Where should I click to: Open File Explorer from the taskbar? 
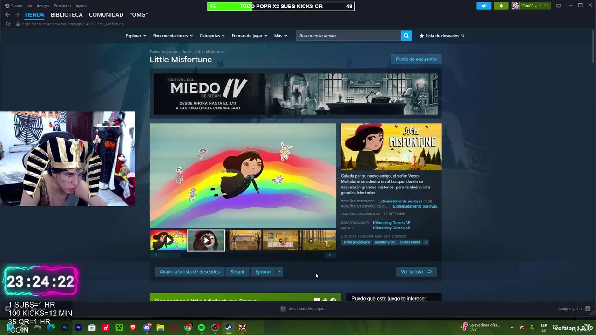pyautogui.click(x=160, y=328)
